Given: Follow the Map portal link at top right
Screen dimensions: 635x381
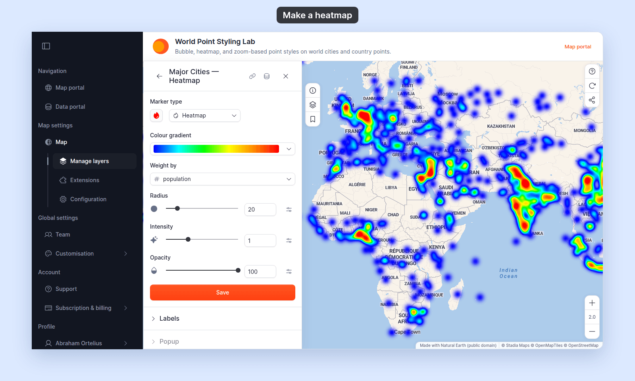Looking at the screenshot, I should coord(578,47).
